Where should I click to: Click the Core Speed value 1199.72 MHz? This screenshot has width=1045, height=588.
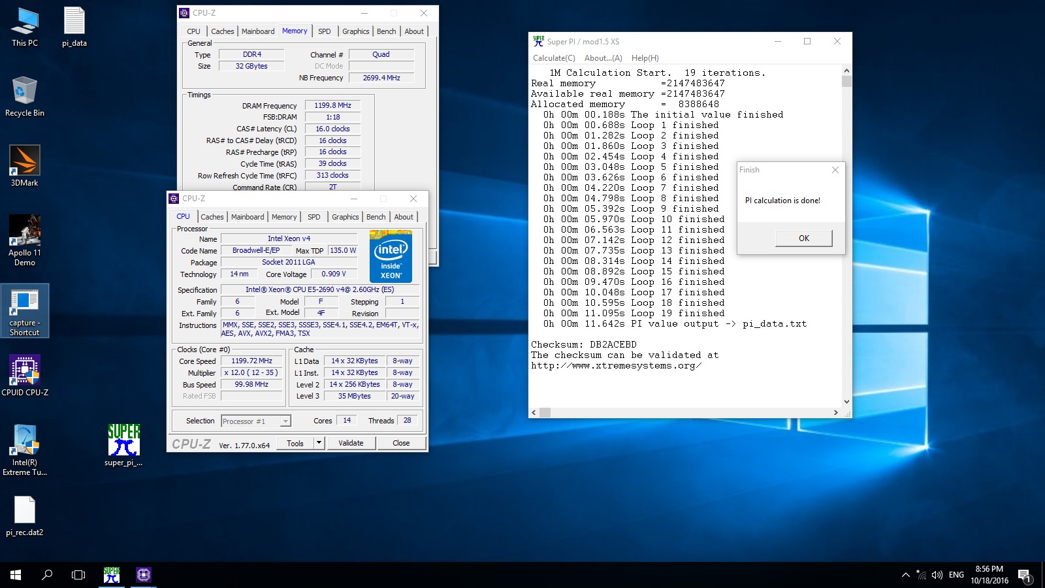251,361
